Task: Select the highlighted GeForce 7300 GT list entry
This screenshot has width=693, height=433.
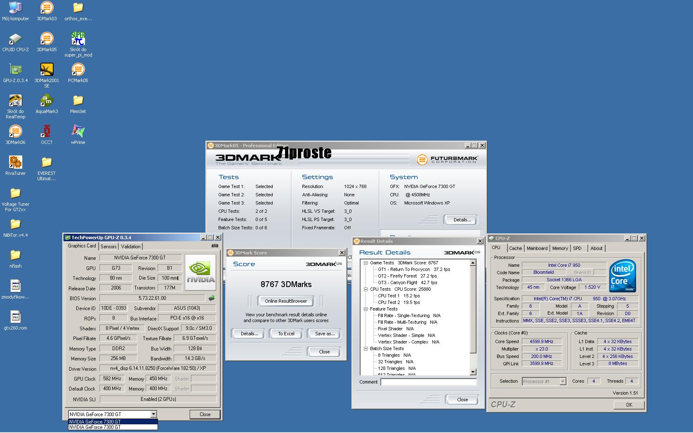Action: (113, 422)
